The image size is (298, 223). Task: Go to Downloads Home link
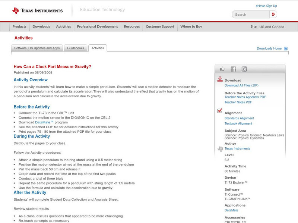tap(269, 48)
